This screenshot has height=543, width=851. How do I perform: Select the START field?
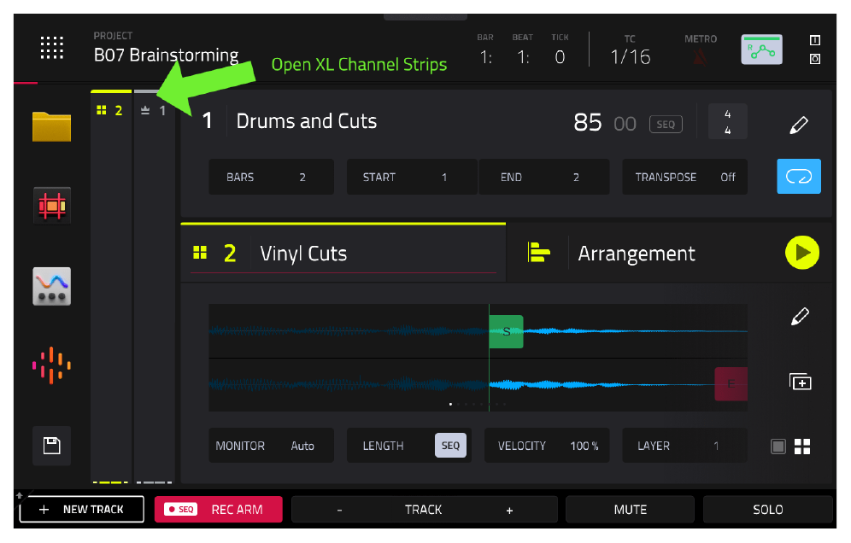point(412,177)
